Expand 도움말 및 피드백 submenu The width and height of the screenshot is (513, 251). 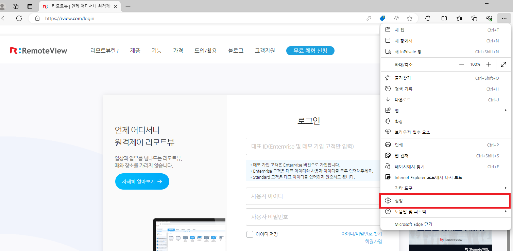pyautogui.click(x=445, y=212)
